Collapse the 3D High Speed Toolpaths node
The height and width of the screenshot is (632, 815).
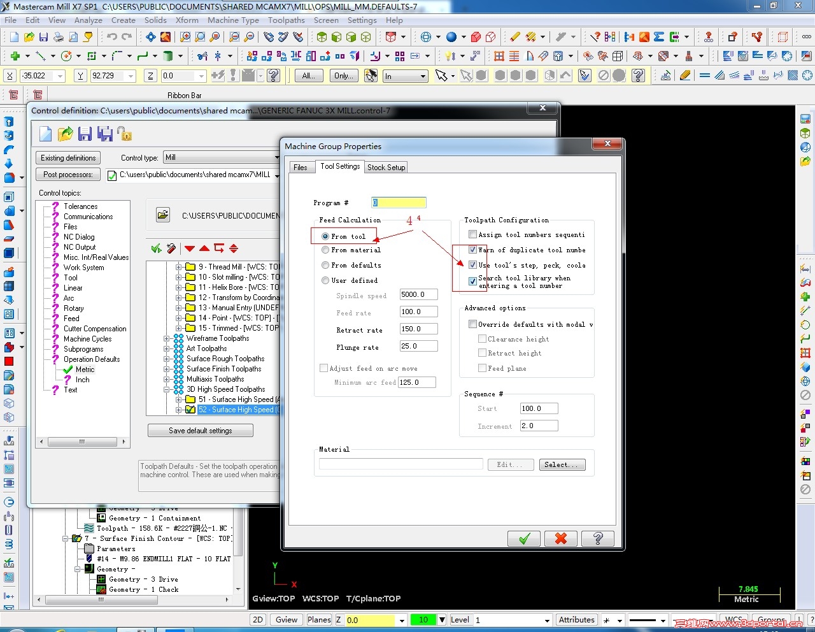(x=167, y=389)
